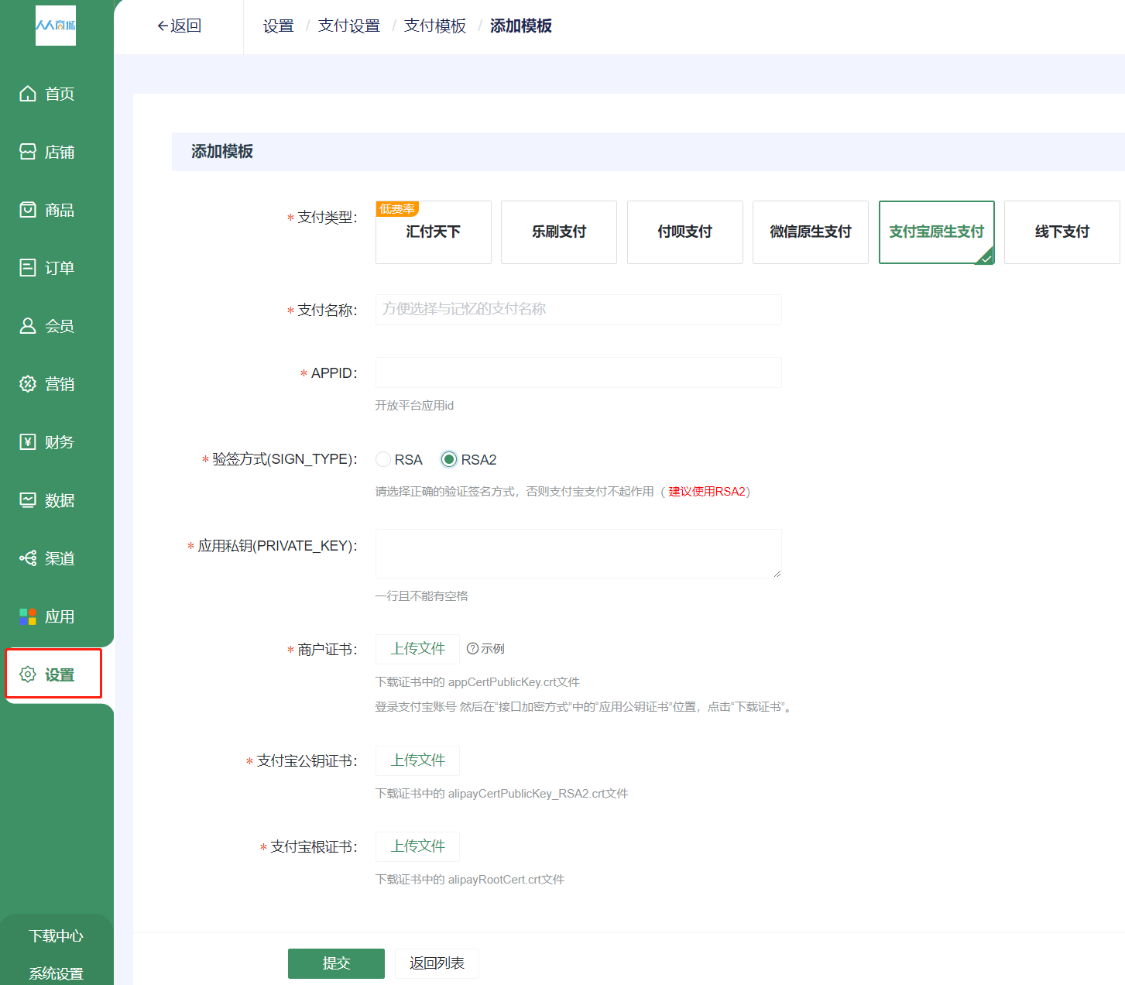Click the 提交 submit button
1125x985 pixels.
point(336,963)
